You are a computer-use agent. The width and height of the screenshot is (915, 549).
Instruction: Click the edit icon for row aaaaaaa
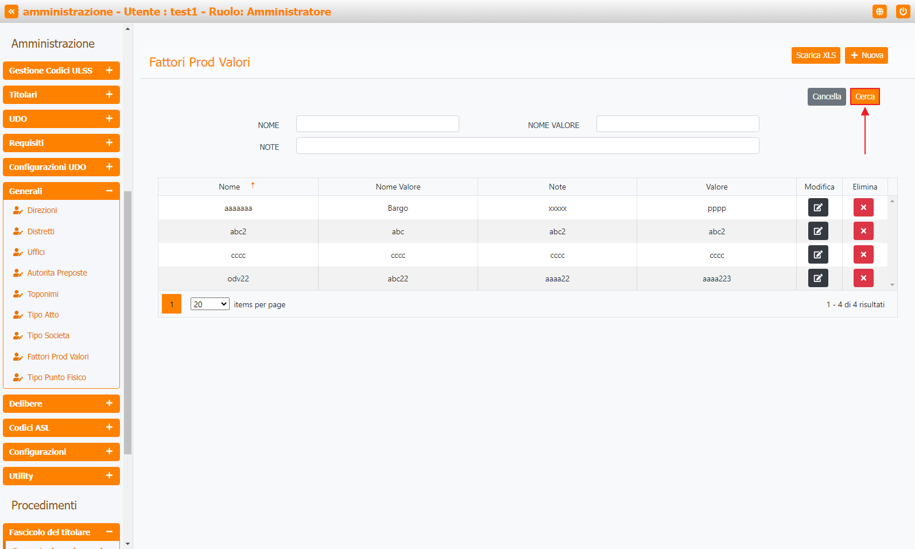pos(817,207)
